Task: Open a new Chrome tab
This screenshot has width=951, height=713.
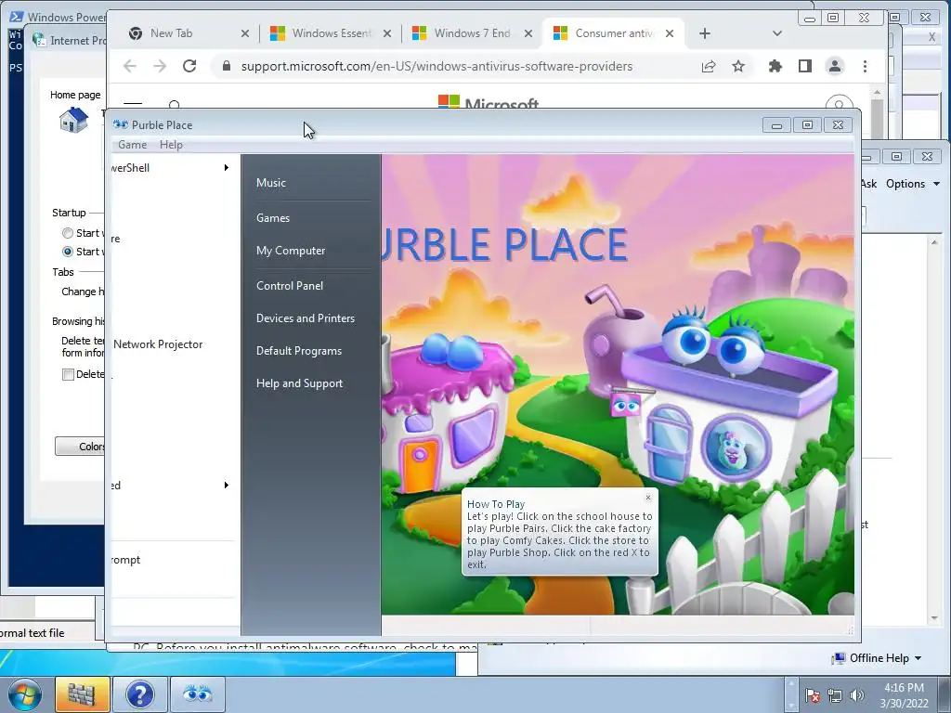Action: click(704, 33)
